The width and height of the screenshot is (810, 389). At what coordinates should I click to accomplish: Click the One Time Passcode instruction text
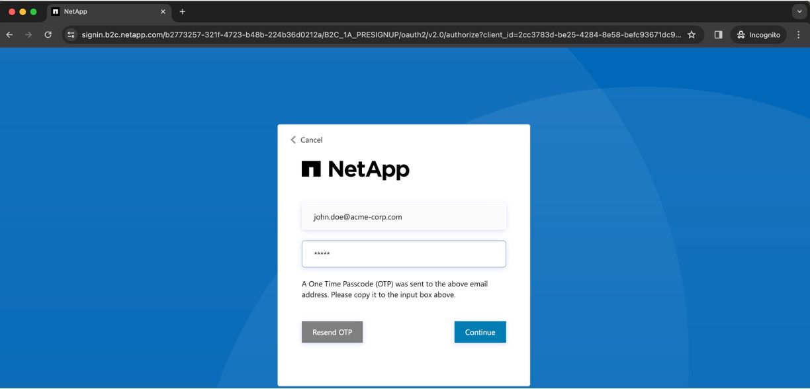[x=395, y=289]
